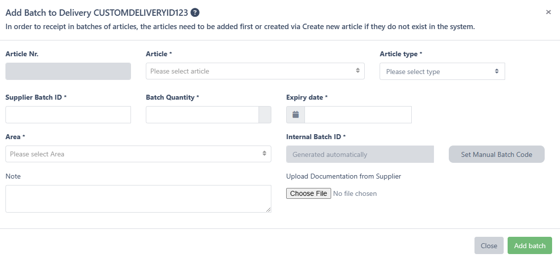Open the Article selection dropdown
Viewport: 560px width, 259px height.
pos(255,71)
